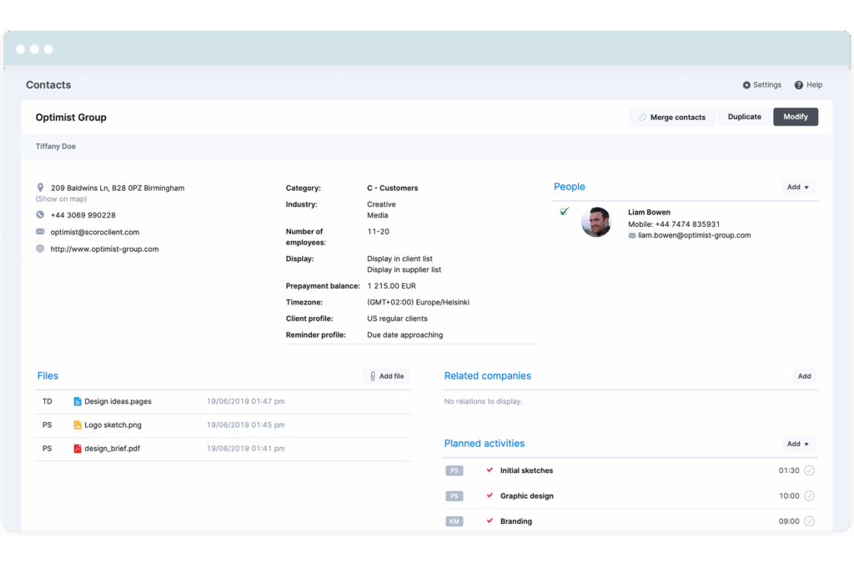The width and height of the screenshot is (854, 568).
Task: Mark Branding activity as done
Action: click(x=809, y=521)
